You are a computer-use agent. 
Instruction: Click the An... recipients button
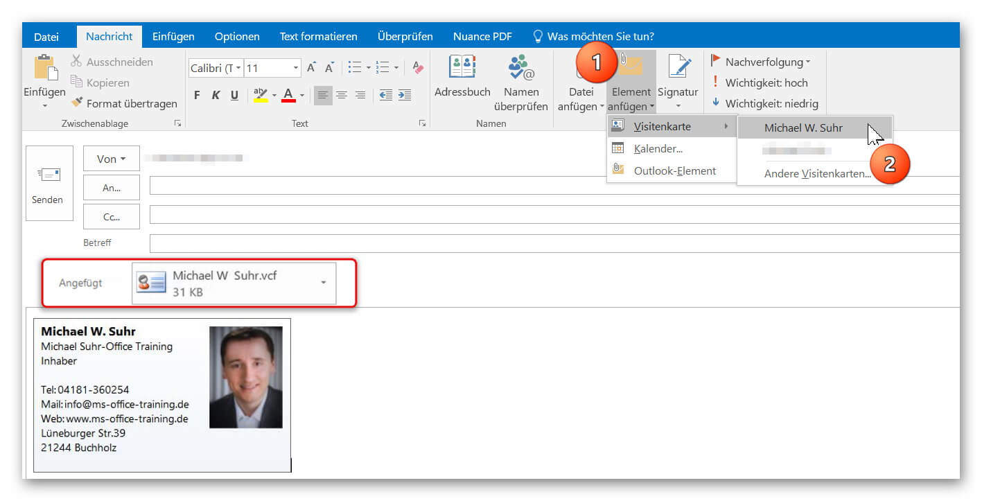[112, 187]
